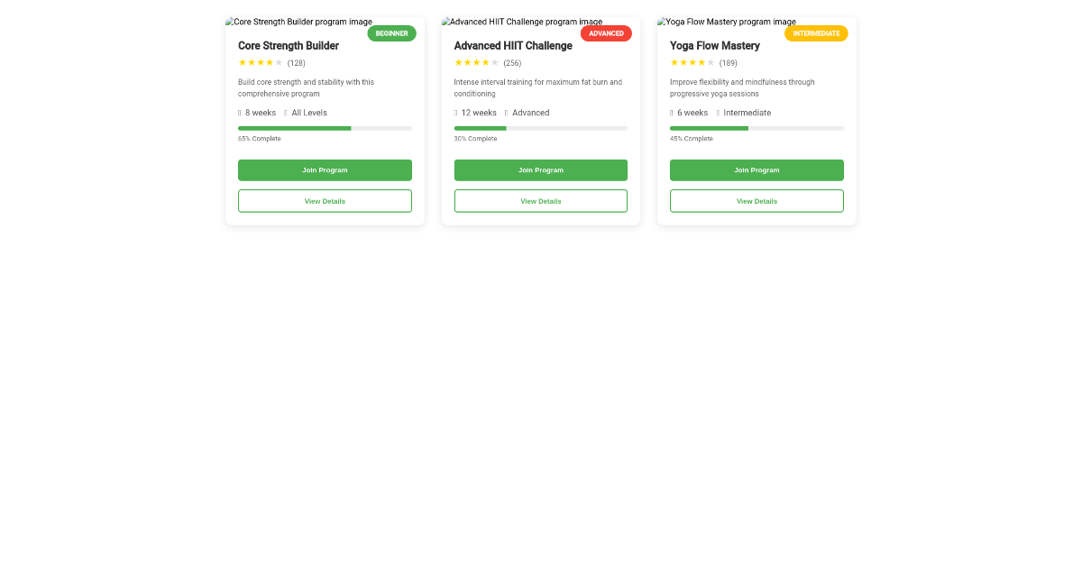The height and width of the screenshot is (568, 1082).
Task: Click the fifth star on Yoga Flow Mastery
Action: click(x=710, y=62)
